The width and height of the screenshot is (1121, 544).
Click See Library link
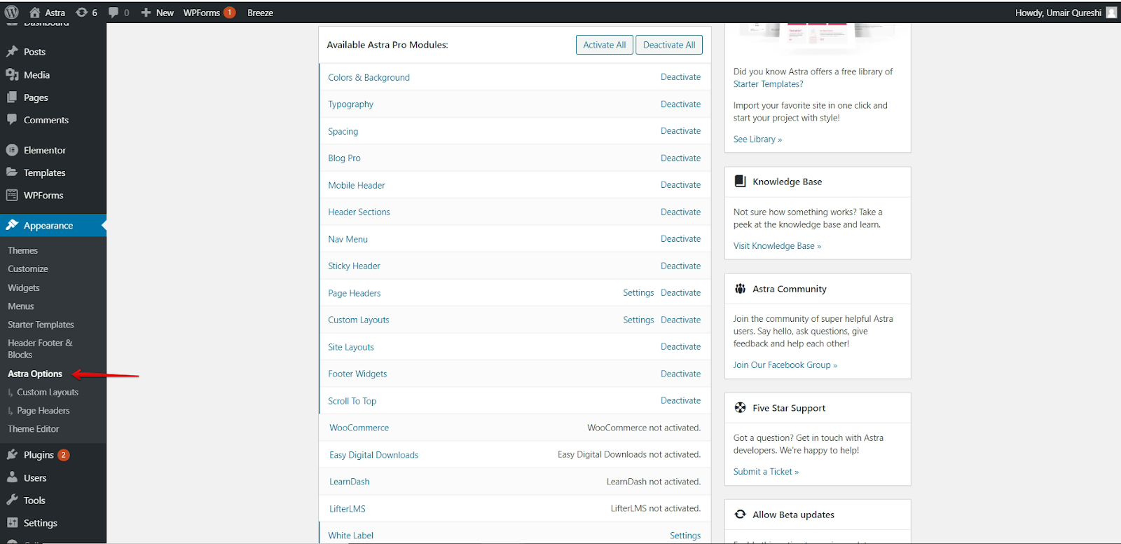pos(757,140)
